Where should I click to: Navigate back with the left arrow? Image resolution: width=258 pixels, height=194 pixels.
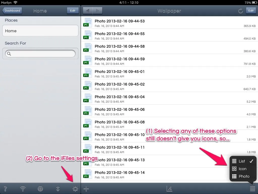pyautogui.click(x=88, y=11)
